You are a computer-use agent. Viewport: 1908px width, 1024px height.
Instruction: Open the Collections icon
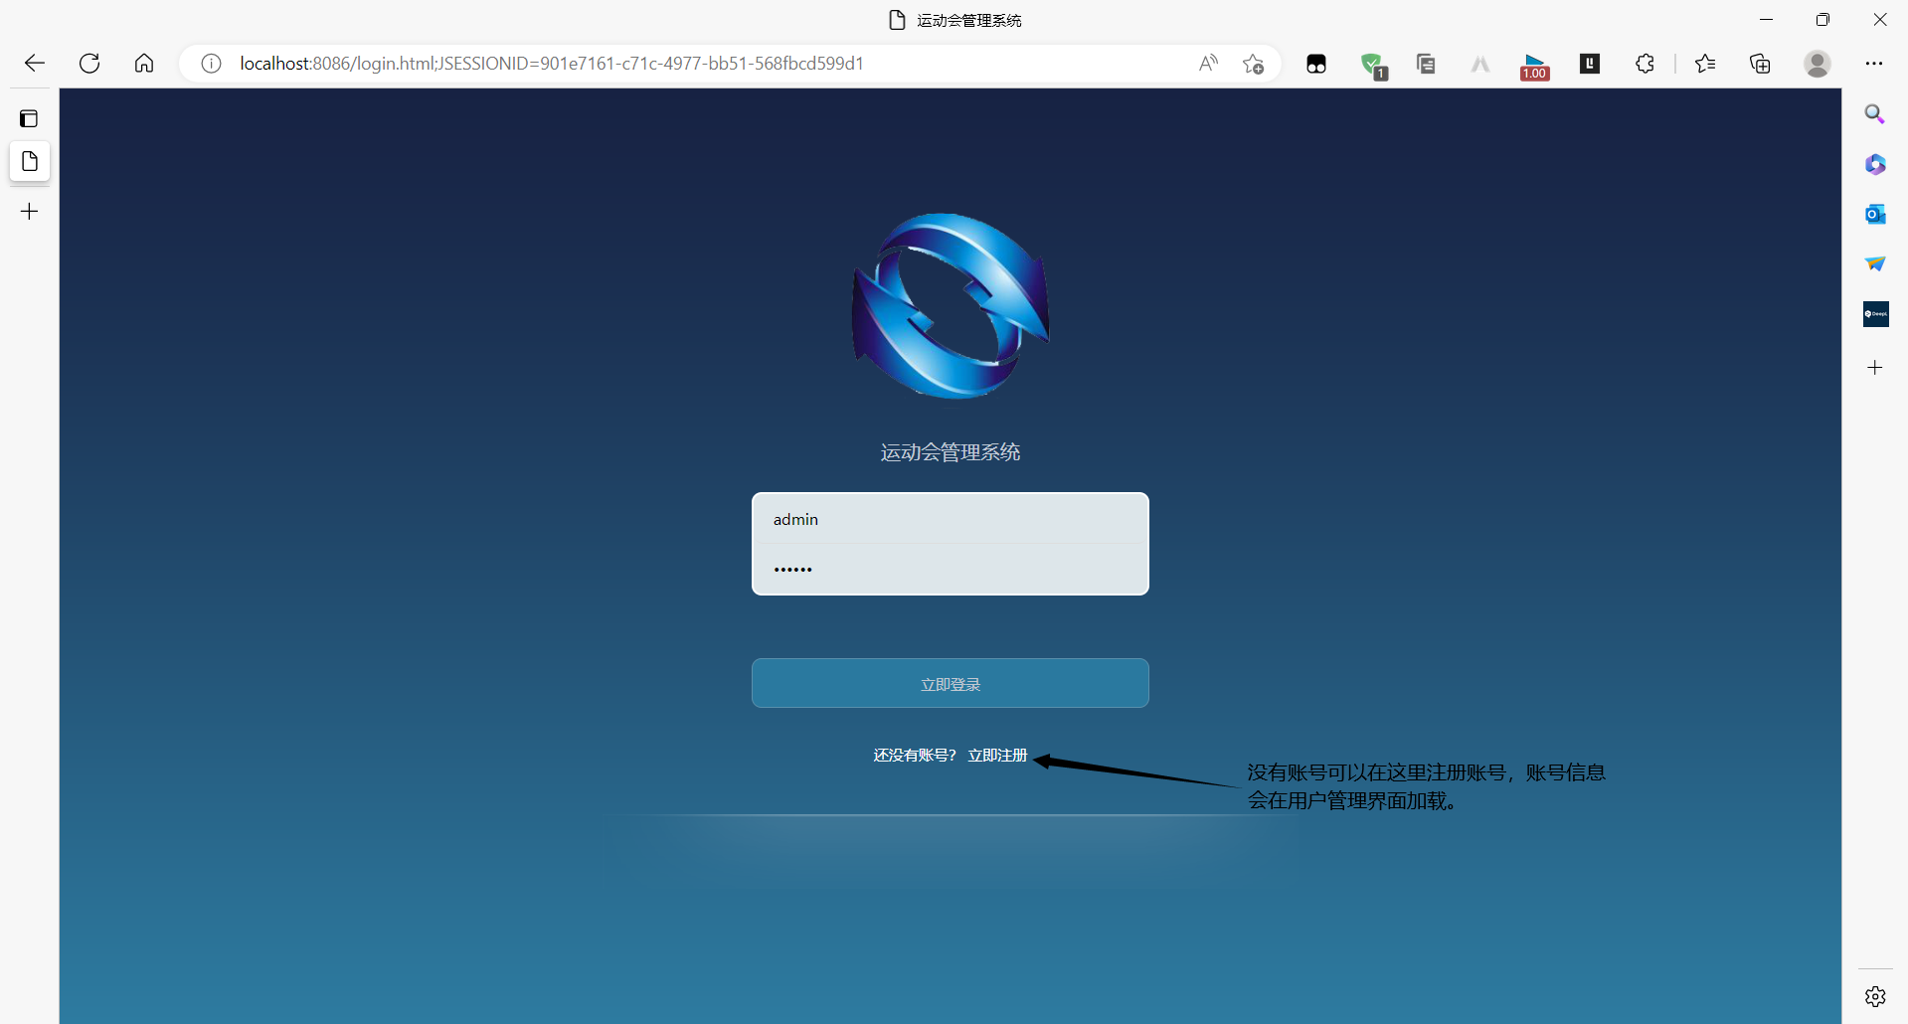pos(1760,64)
